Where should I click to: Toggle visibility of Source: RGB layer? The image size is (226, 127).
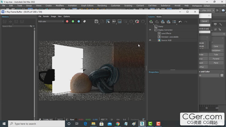coord(150,40)
